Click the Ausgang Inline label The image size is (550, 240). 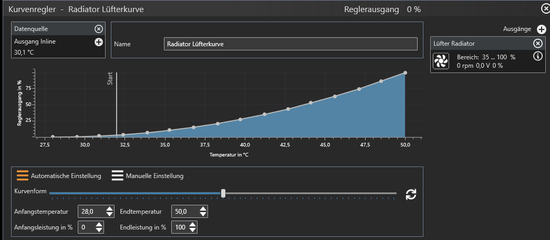click(x=35, y=41)
